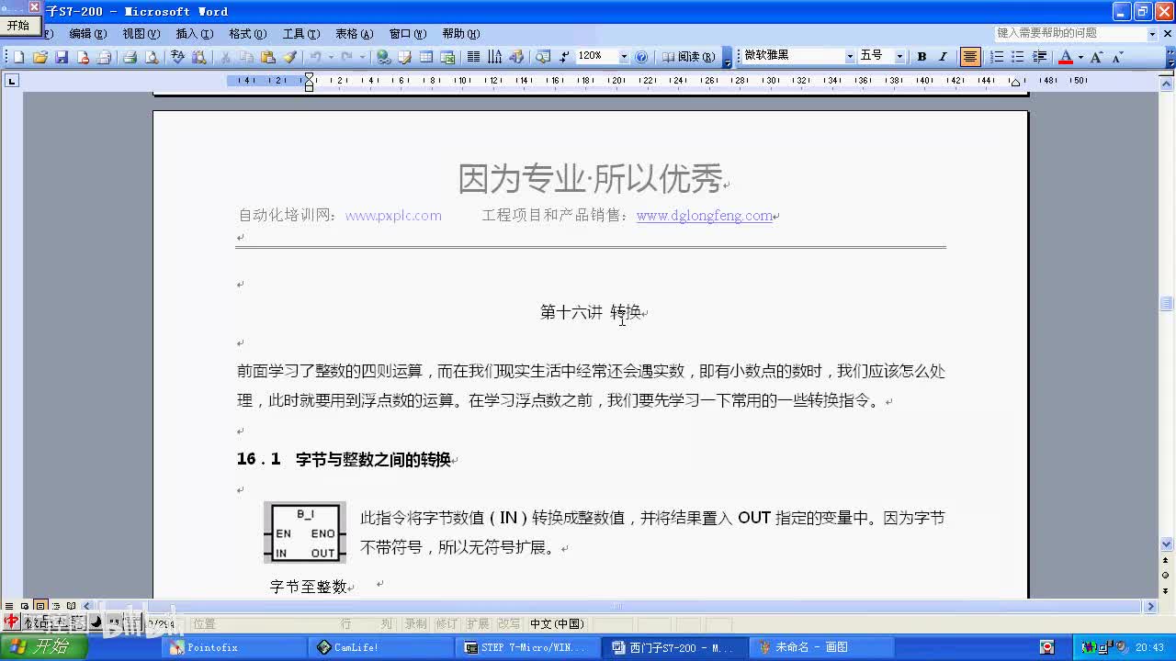This screenshot has width=1176, height=661.
Task: Expand Formatting toolbar options at right edge
Action: [1170, 58]
